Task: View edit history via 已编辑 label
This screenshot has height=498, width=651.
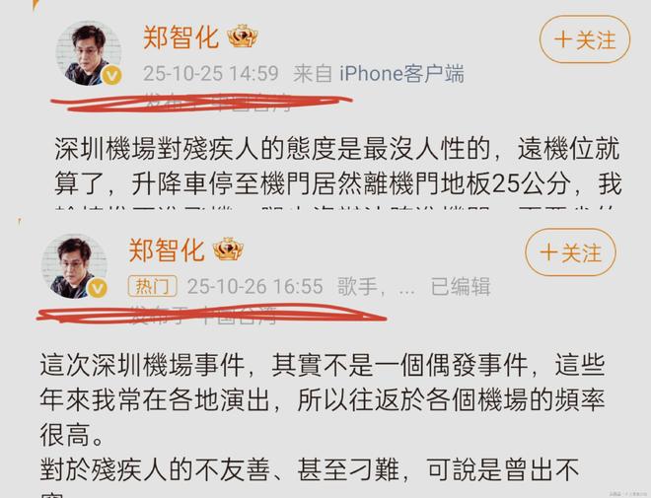Action: [461, 287]
